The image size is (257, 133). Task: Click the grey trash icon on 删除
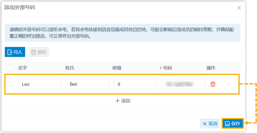[34, 52]
